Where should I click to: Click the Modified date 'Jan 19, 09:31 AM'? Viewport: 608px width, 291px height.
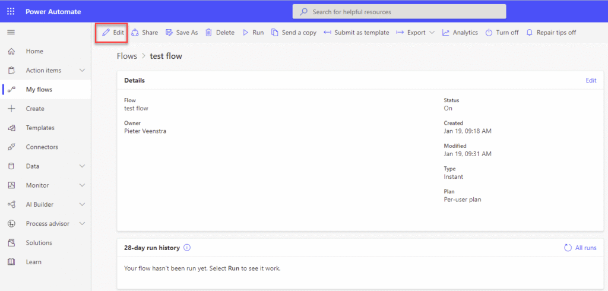tap(468, 154)
